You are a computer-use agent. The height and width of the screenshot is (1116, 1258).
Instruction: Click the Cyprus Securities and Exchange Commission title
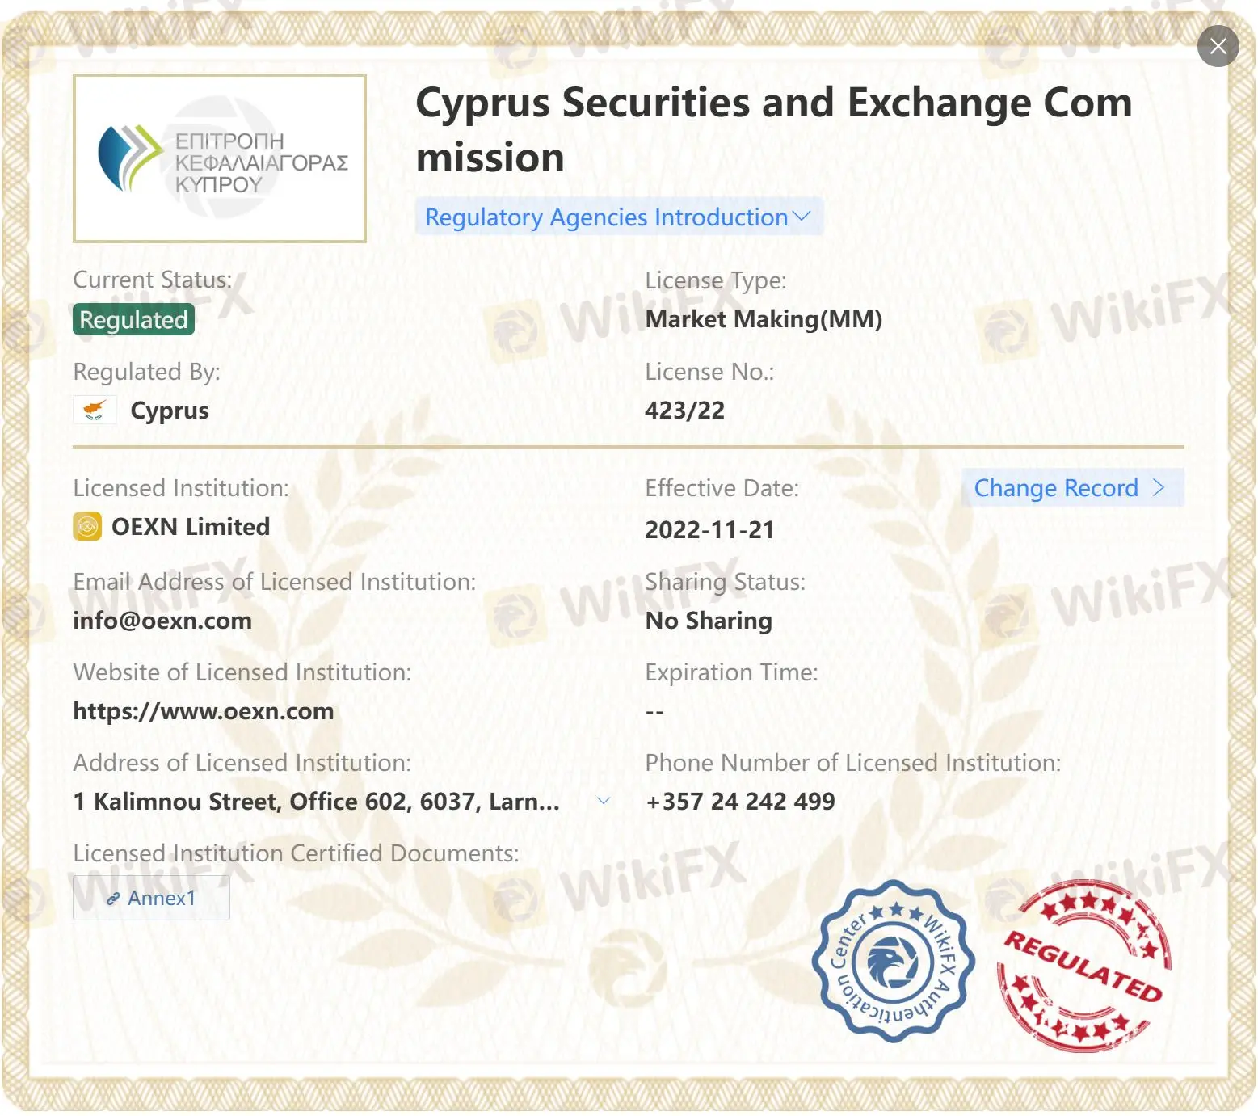coord(774,129)
